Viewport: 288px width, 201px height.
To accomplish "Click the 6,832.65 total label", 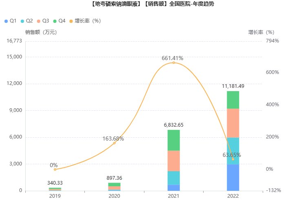I will click(x=174, y=125).
